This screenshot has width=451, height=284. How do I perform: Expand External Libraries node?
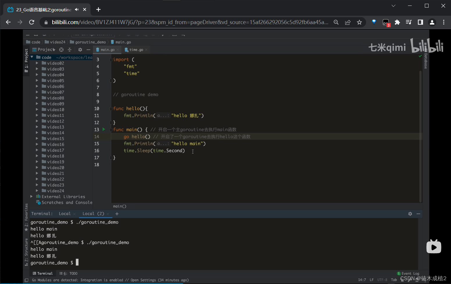[31, 197]
